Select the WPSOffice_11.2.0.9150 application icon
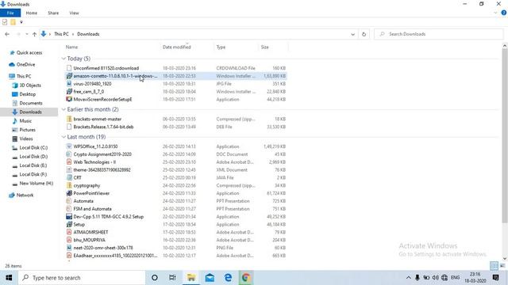The image size is (508, 285). click(69, 146)
